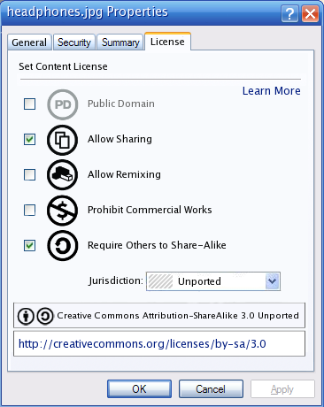Viewport: 324px width, 407px height.
Task: Enable the Public Domain checkbox
Action: [29, 104]
